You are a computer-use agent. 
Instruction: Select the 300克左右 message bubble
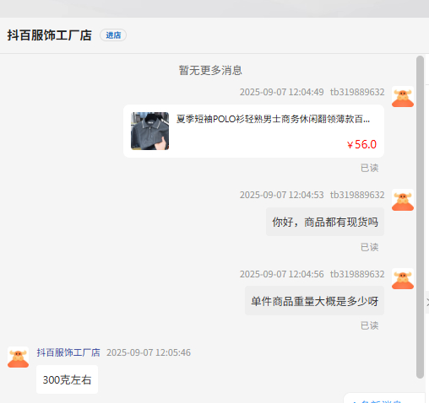67,379
